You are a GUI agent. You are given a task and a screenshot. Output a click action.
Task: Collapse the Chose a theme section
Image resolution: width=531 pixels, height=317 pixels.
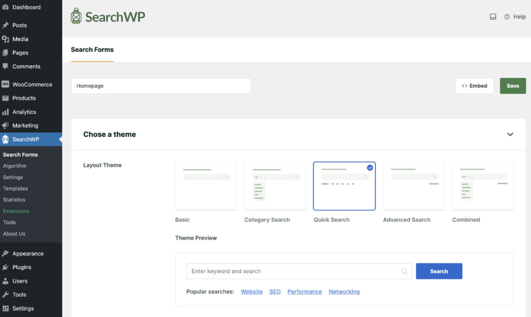coord(510,134)
